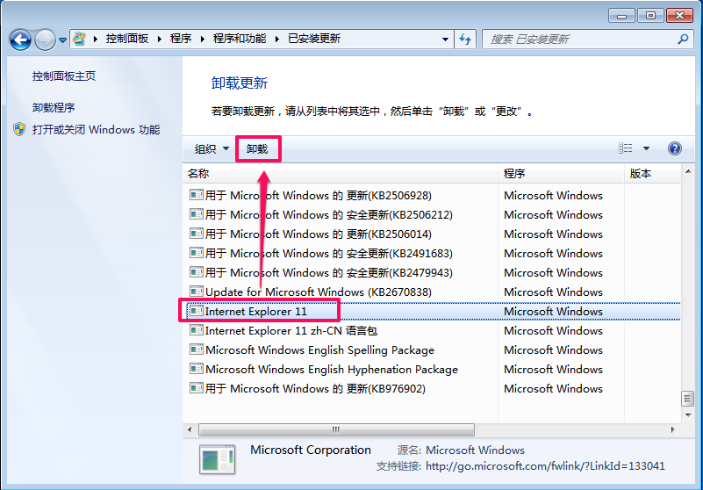The height and width of the screenshot is (490, 703).
Task: Click the icon of KB2479943 update
Action: point(196,272)
